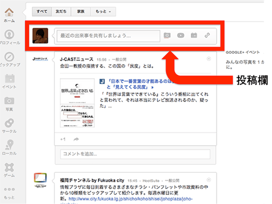Select the 家族 stream tab

tap(81, 12)
